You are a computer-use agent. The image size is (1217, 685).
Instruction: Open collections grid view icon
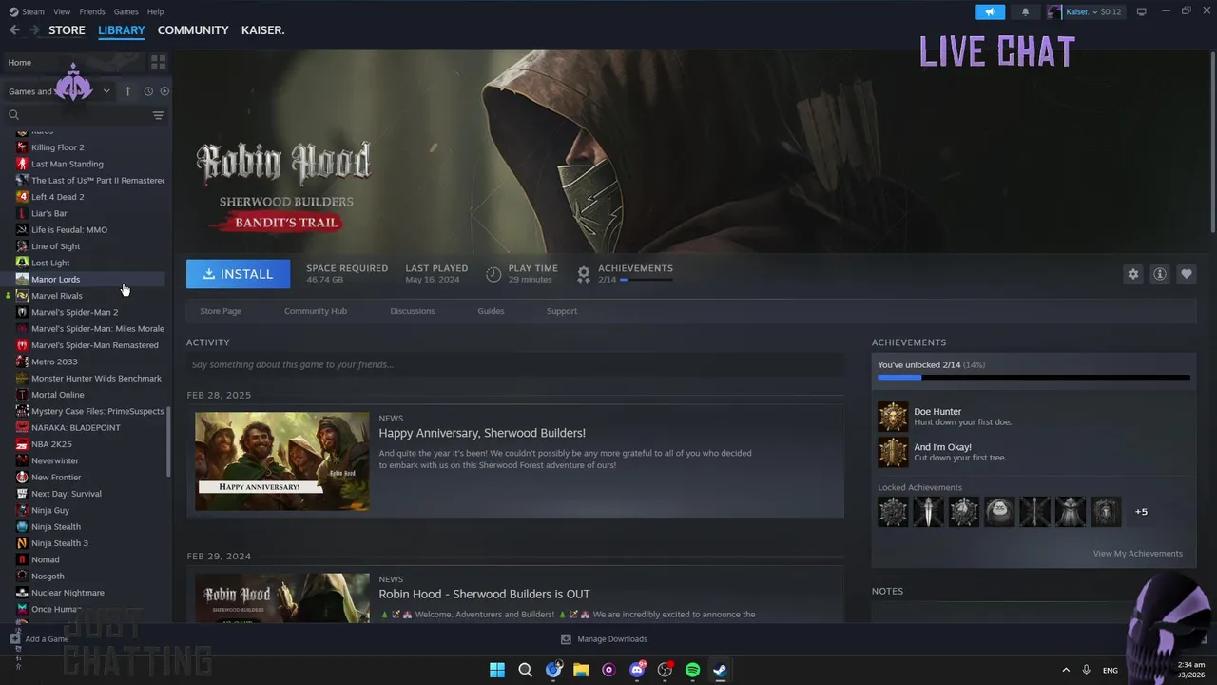158,62
